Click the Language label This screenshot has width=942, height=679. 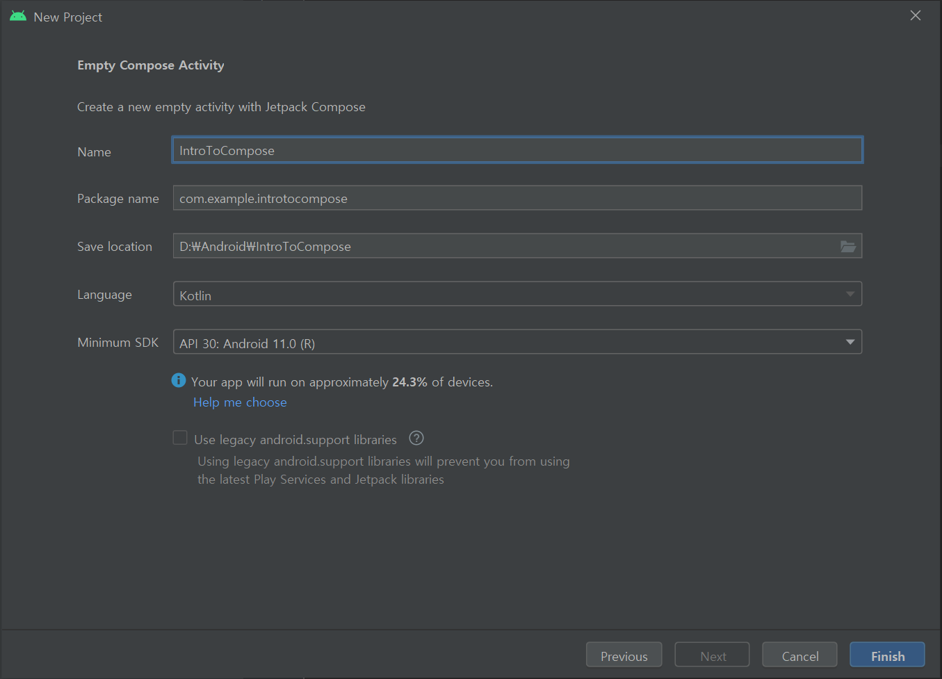(x=104, y=295)
